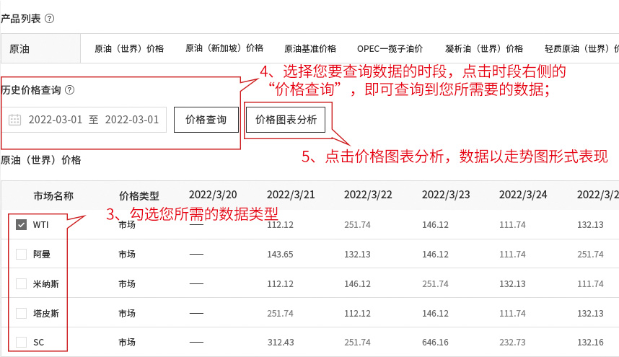Viewport: 619px width, 357px height.
Task: Open the 原油（新加坡）价格 tab
Action: pyautogui.click(x=224, y=49)
